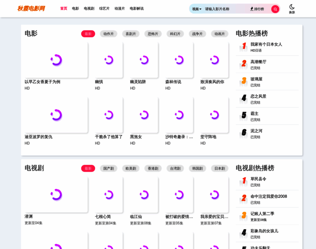
Task: Focus the 请输入影片名称 search field
Action: pyautogui.click(x=226, y=9)
